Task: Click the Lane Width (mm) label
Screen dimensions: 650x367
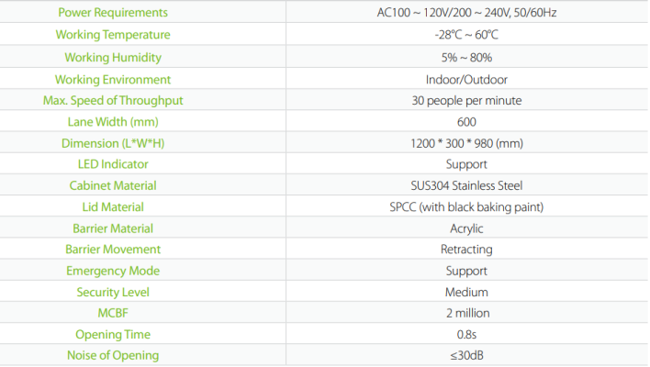Action: tap(113, 122)
